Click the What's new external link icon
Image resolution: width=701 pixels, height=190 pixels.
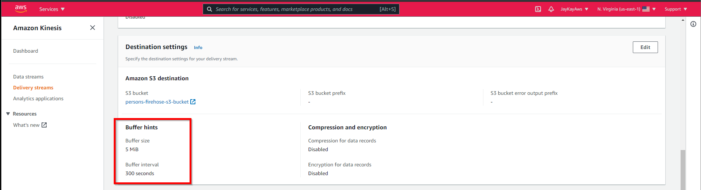pos(44,125)
